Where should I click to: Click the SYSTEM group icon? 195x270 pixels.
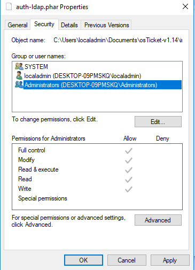tap(19, 66)
